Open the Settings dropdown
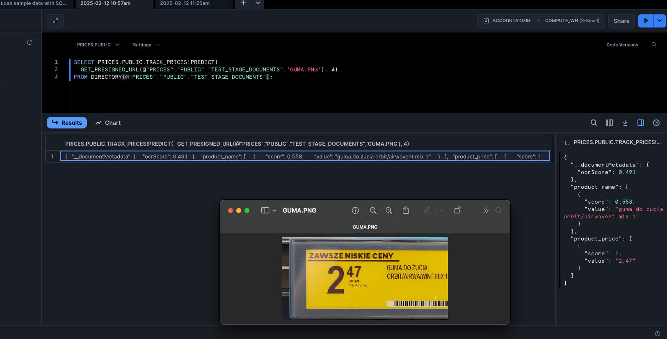The height and width of the screenshot is (339, 667). [x=146, y=45]
